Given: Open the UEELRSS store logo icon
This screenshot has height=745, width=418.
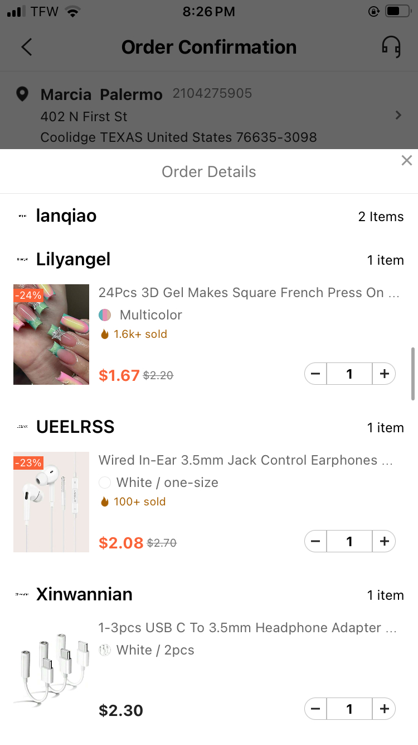Looking at the screenshot, I should click(x=22, y=427).
